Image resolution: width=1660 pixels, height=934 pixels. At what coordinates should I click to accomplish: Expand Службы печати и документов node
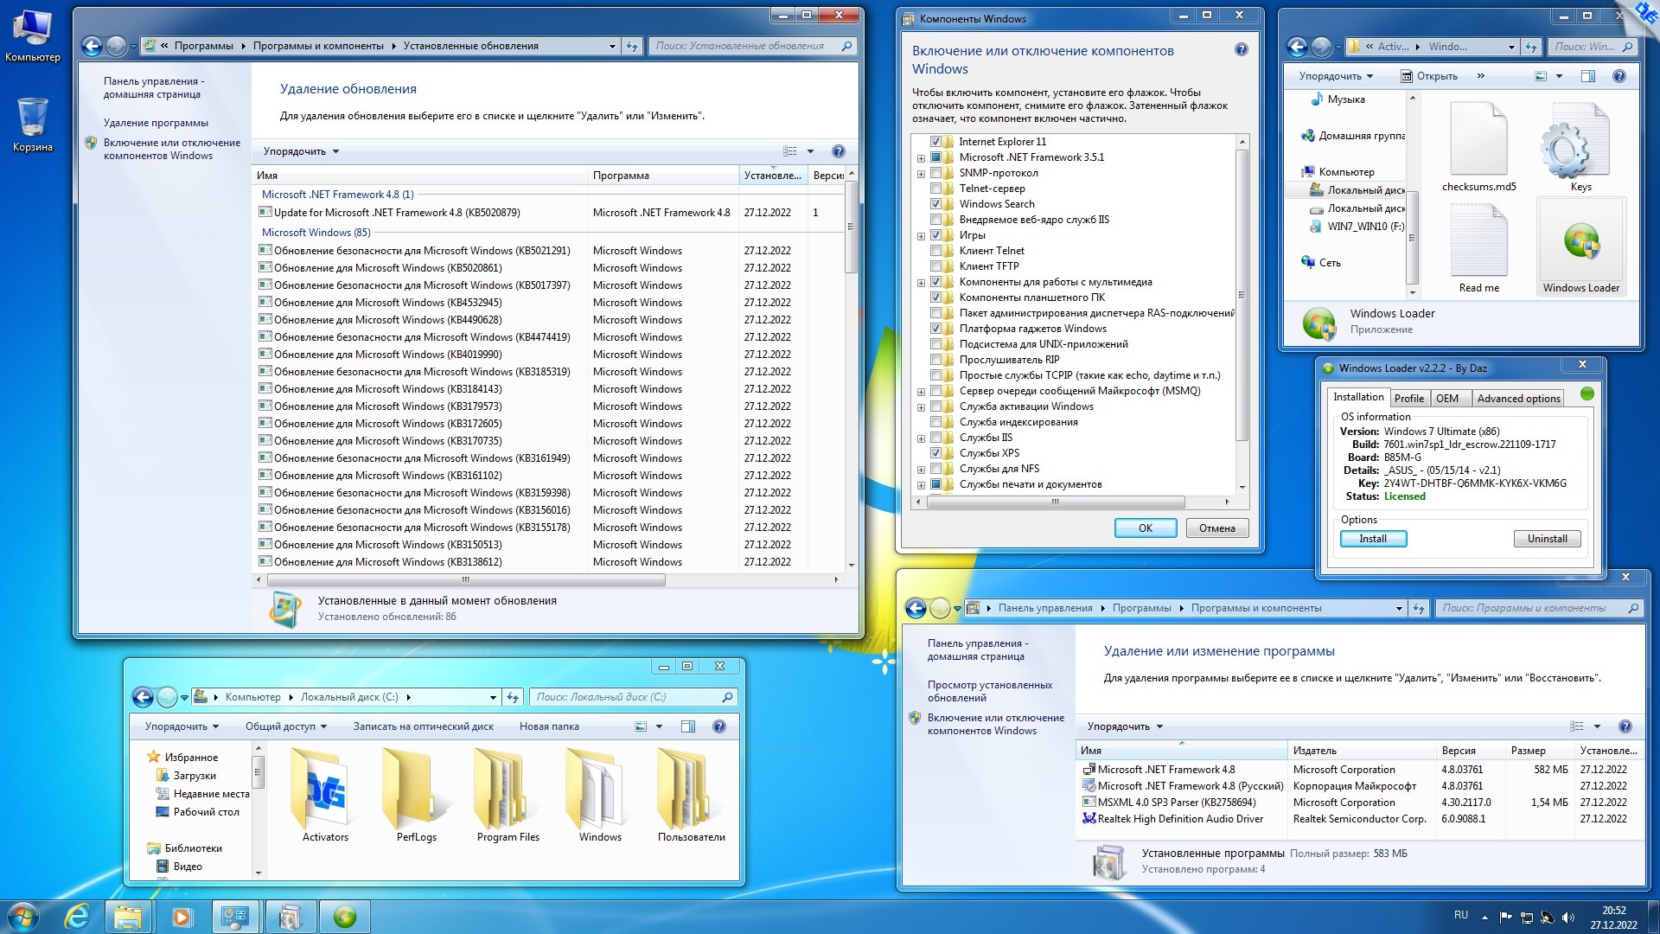click(x=921, y=485)
